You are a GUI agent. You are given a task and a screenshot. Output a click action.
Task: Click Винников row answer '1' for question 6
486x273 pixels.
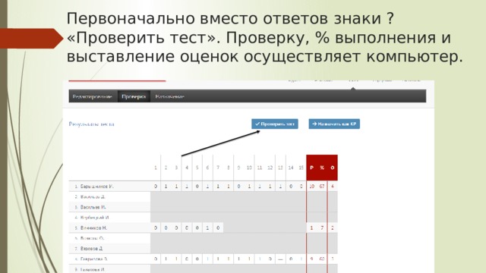207,227
